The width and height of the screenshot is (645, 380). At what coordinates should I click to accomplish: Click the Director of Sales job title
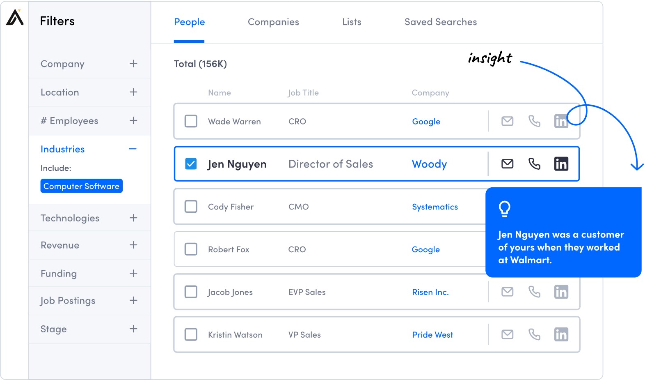click(x=331, y=164)
